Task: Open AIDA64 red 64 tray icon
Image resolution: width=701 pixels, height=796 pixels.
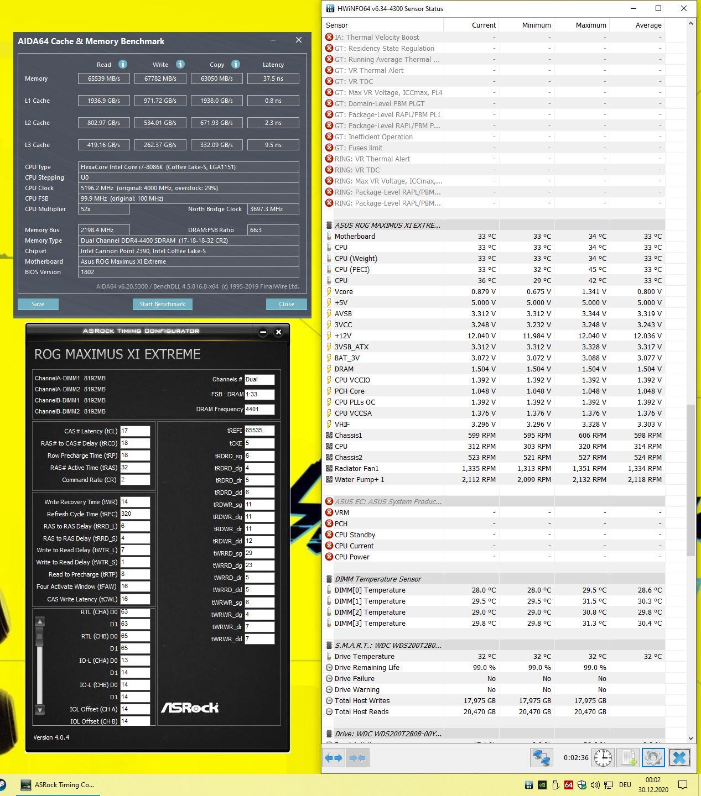Action: click(569, 784)
